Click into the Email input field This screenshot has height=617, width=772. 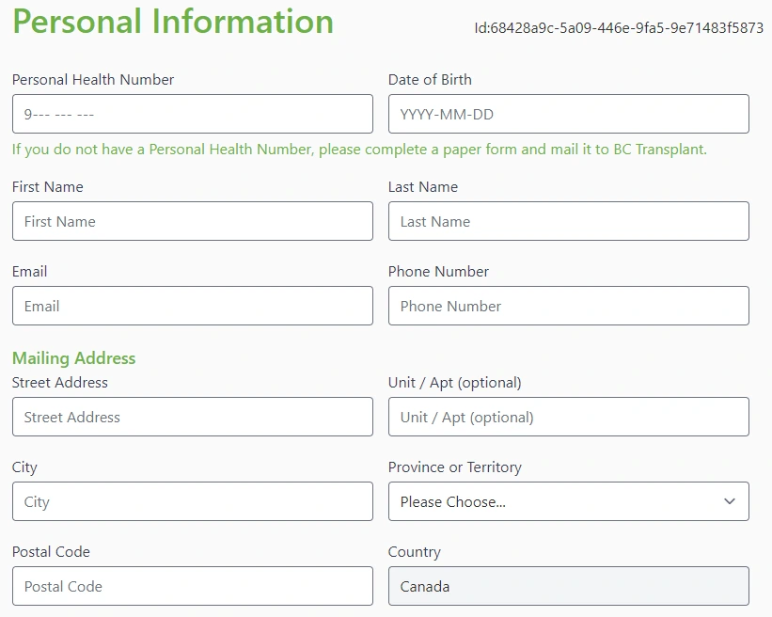pyautogui.click(x=192, y=306)
